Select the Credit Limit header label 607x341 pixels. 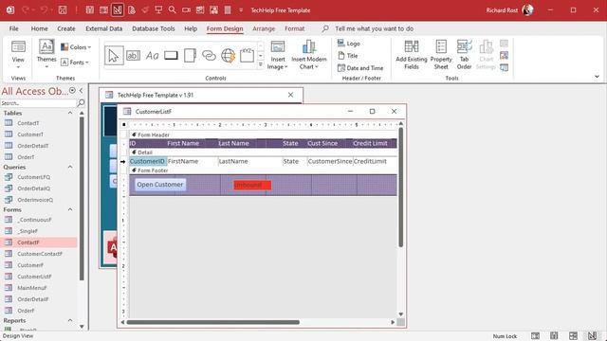click(x=370, y=143)
